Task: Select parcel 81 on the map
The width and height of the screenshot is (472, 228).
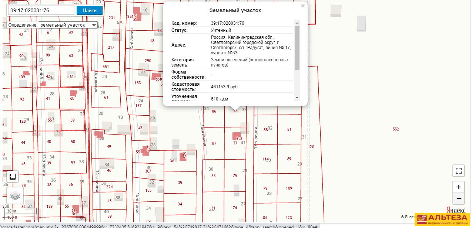Action: coord(289,129)
